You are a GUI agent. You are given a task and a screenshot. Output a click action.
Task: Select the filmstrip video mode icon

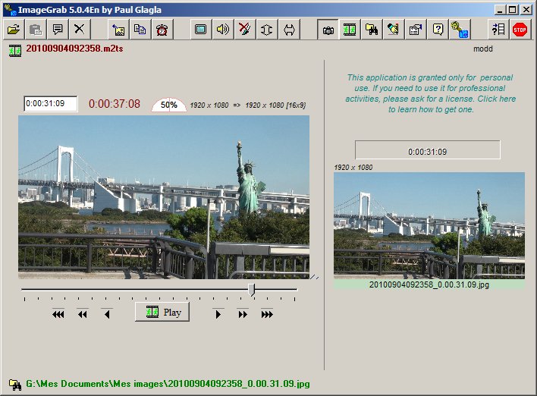tap(350, 30)
